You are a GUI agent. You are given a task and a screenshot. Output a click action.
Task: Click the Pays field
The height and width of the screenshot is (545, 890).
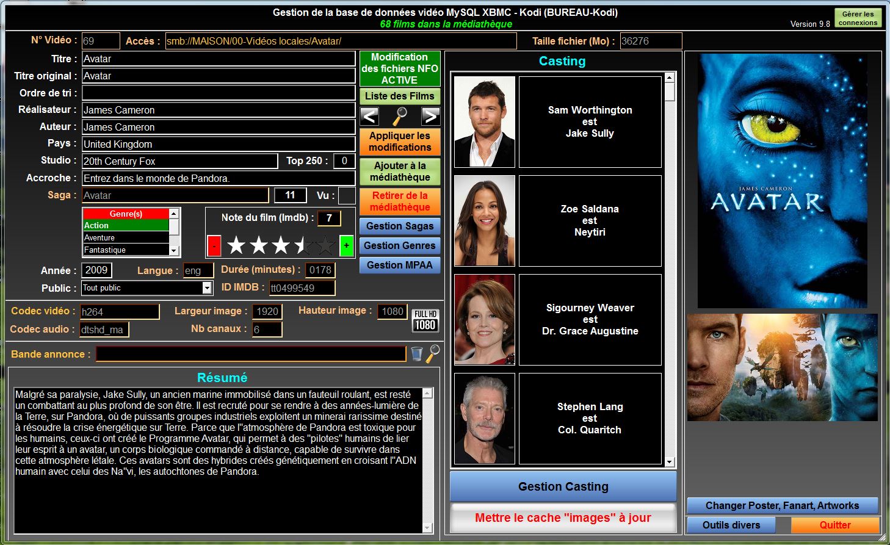pos(219,144)
